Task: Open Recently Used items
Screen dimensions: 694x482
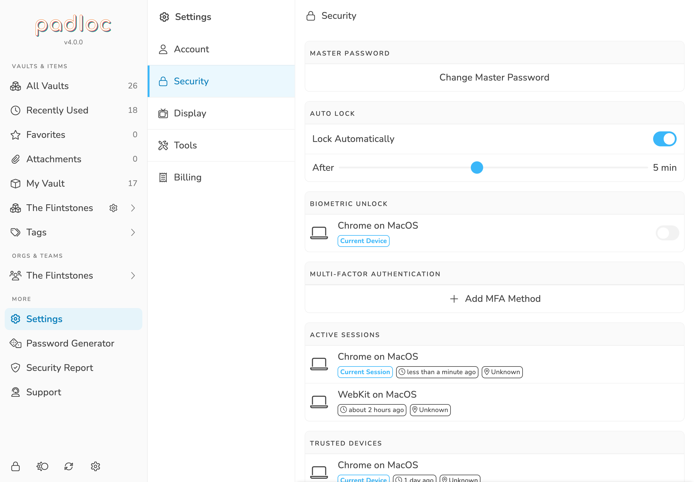Action: click(x=74, y=111)
